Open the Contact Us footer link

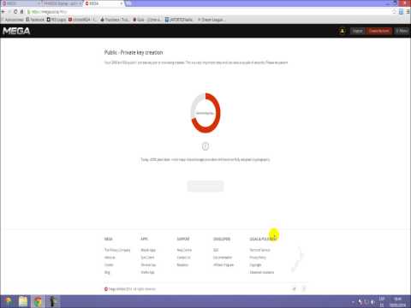183,258
